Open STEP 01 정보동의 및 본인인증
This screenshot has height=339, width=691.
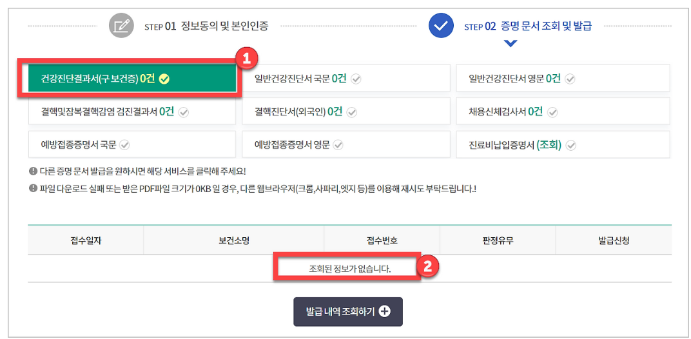click(206, 26)
